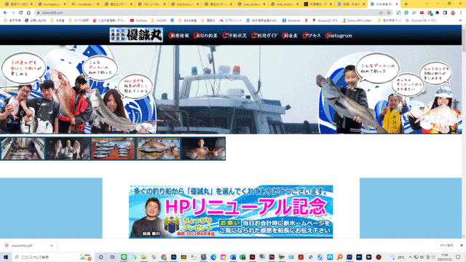Click the address bar URL field
This screenshot has height=262, width=466.
point(208,13)
